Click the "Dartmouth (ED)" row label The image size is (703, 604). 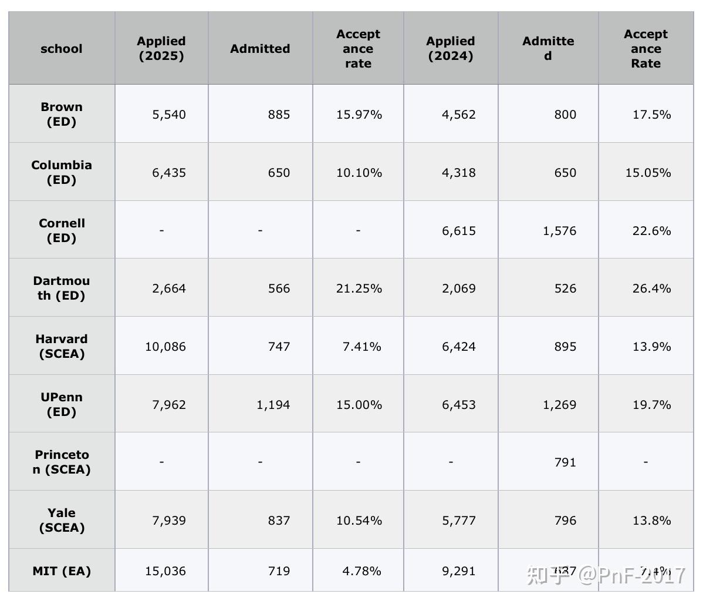pyautogui.click(x=62, y=288)
